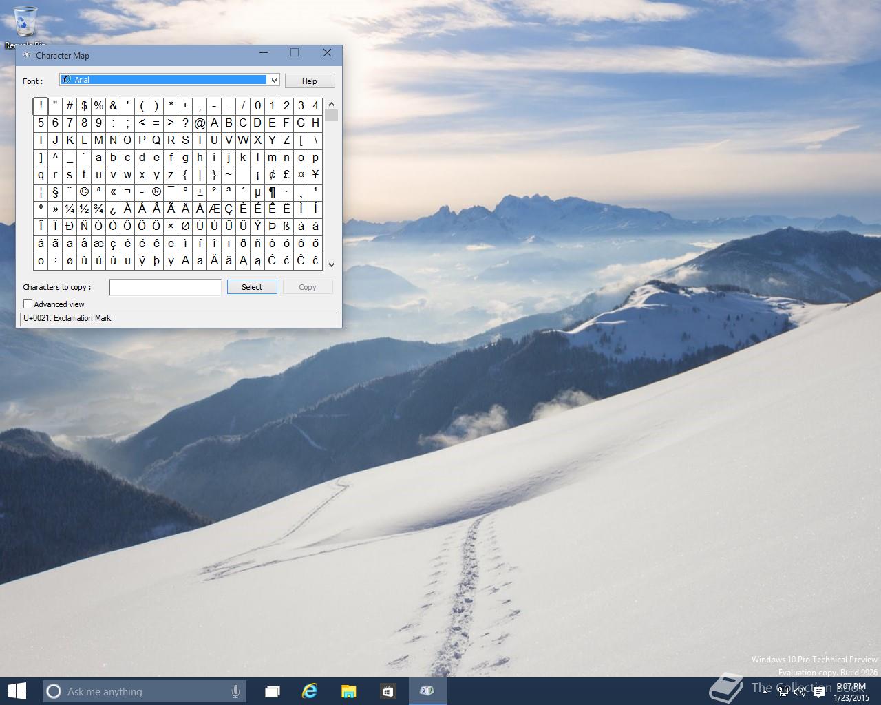Click the taskbar clock showing 1/23/2015
The height and width of the screenshot is (705, 881).
[x=851, y=692]
